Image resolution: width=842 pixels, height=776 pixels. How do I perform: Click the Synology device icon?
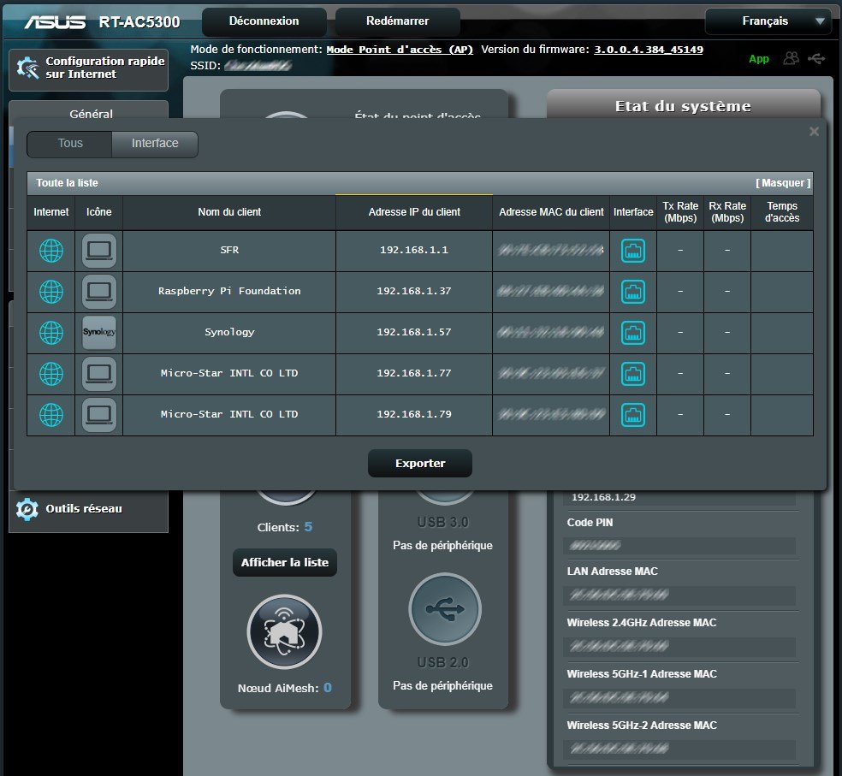point(98,333)
